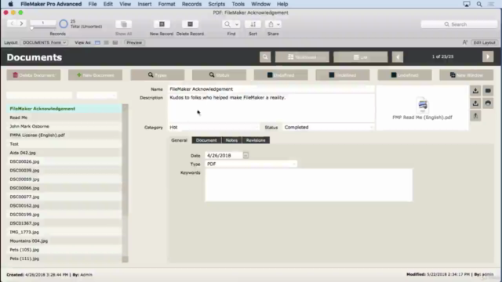The height and width of the screenshot is (282, 502).
Task: Open the filter dropdown above document list
Action: [x=96, y=95]
